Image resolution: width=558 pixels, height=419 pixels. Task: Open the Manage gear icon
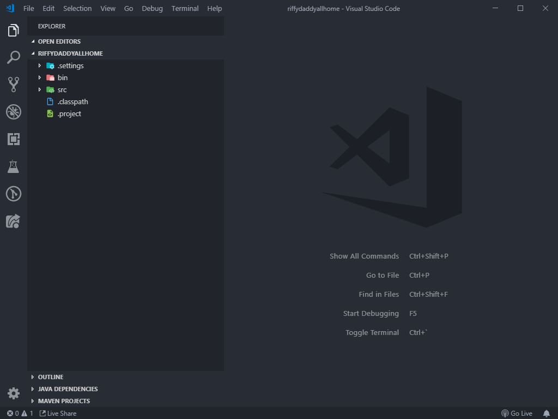tap(13, 393)
